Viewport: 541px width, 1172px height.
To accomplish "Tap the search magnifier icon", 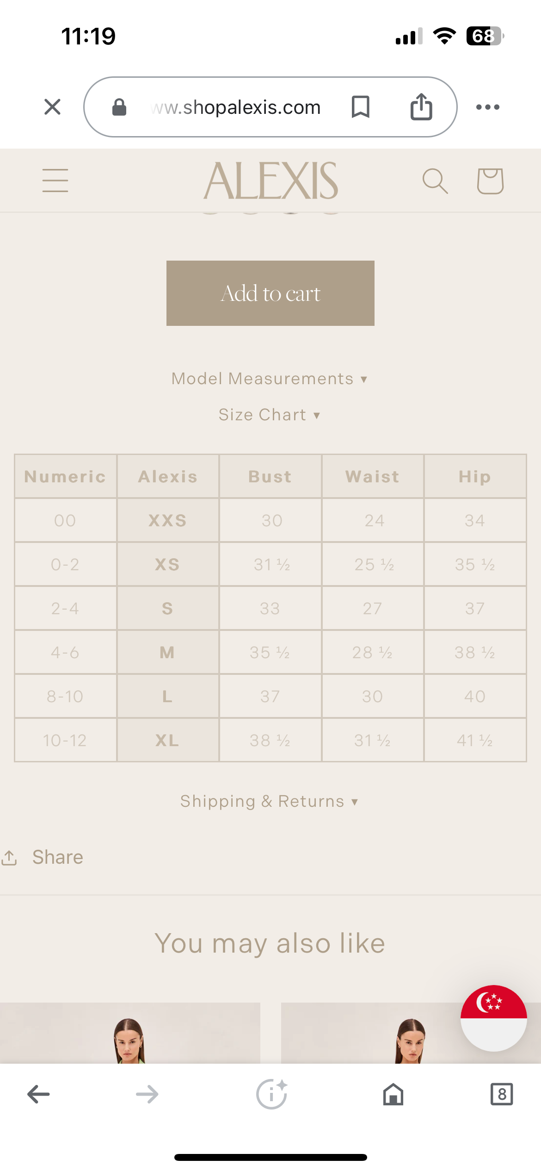I will coord(435,181).
